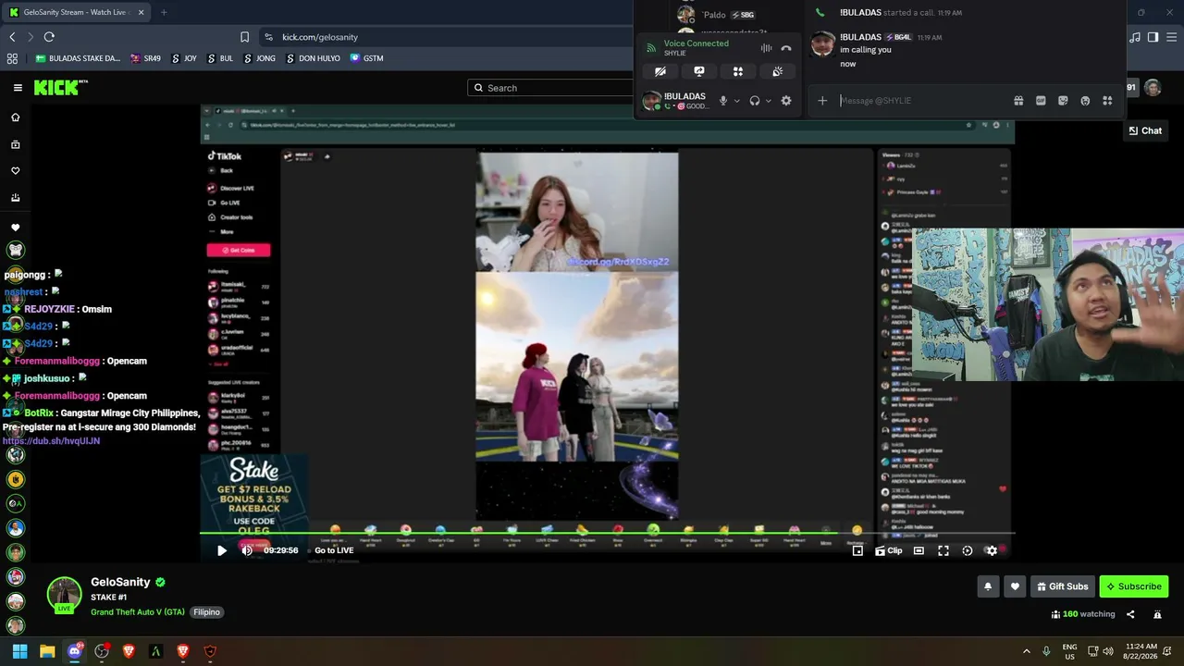Open the SR49 bookmark
1184x666 pixels.
click(146, 58)
